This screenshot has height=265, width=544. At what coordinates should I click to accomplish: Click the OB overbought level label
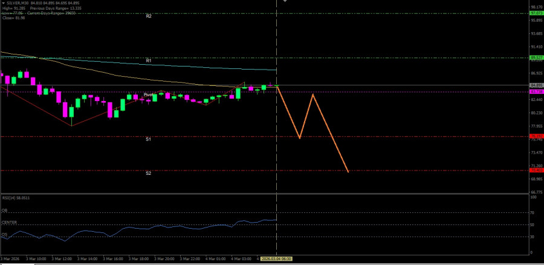click(x=4, y=211)
